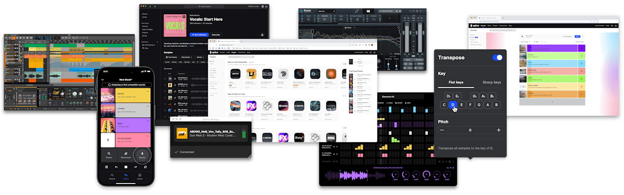The image size is (624, 195).
Task: Turn off the Transpose switch
Action: click(497, 57)
